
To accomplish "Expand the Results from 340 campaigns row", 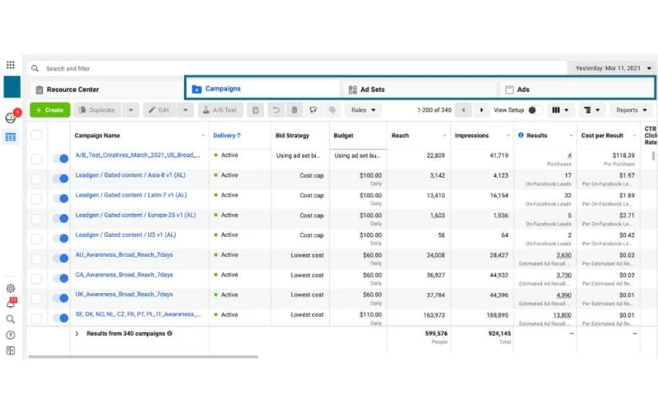I will coord(76,333).
